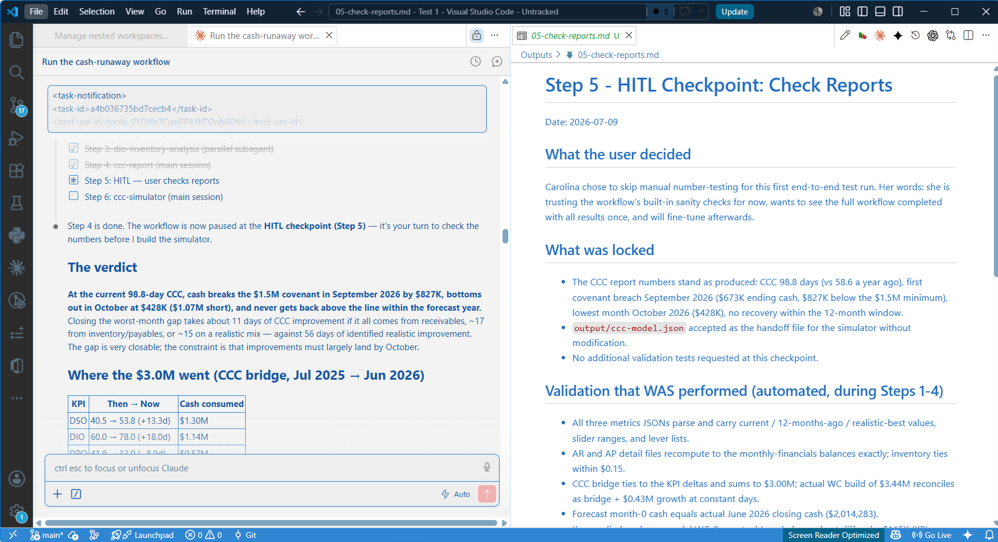The image size is (998, 542).
Task: Open the Selection menu
Action: (97, 12)
